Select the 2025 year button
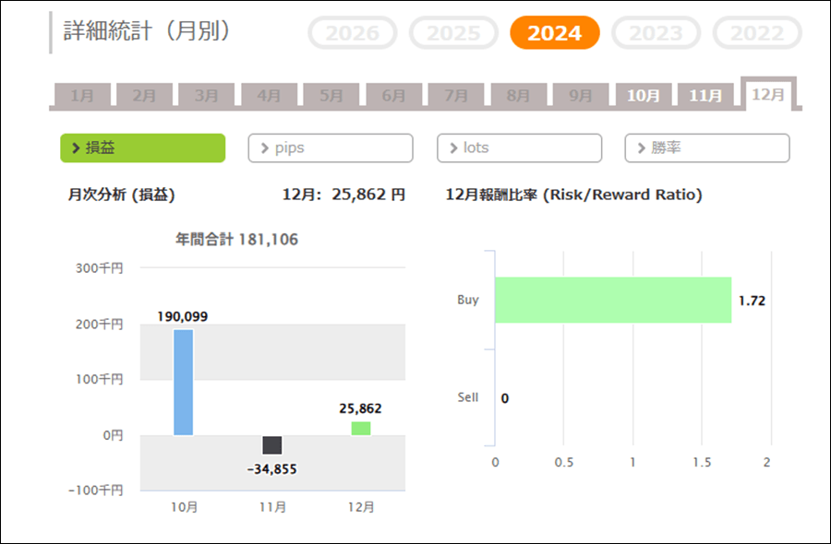This screenshot has height=544, width=831. click(x=453, y=34)
